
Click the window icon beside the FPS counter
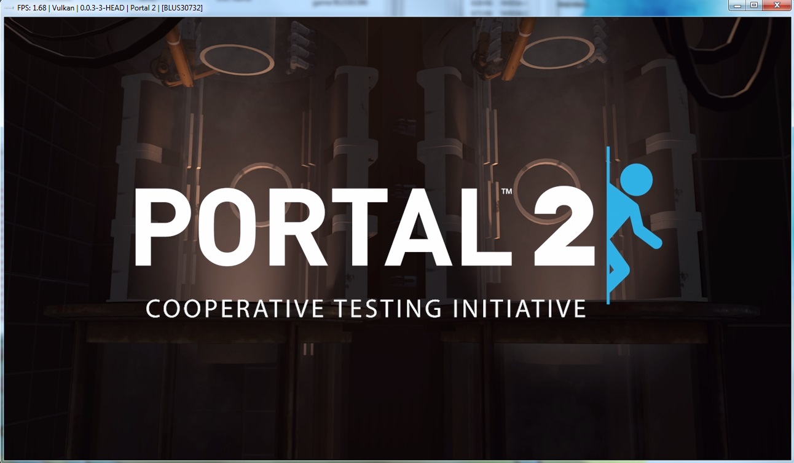point(9,8)
